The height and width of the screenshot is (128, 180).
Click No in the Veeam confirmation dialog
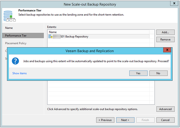(x=158, y=73)
